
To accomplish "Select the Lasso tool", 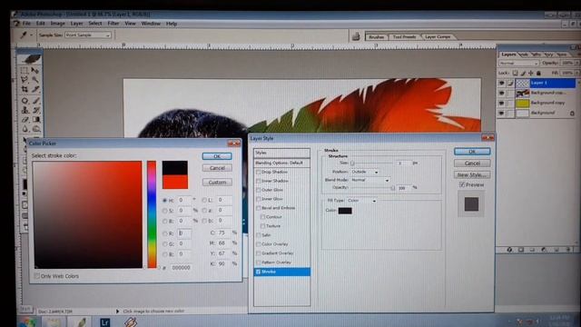I will coord(25,80).
